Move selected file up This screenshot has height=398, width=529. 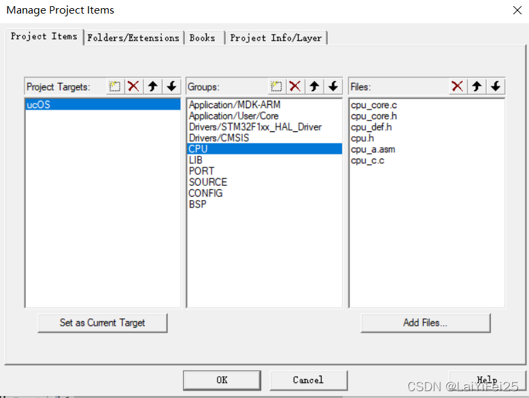coord(477,86)
